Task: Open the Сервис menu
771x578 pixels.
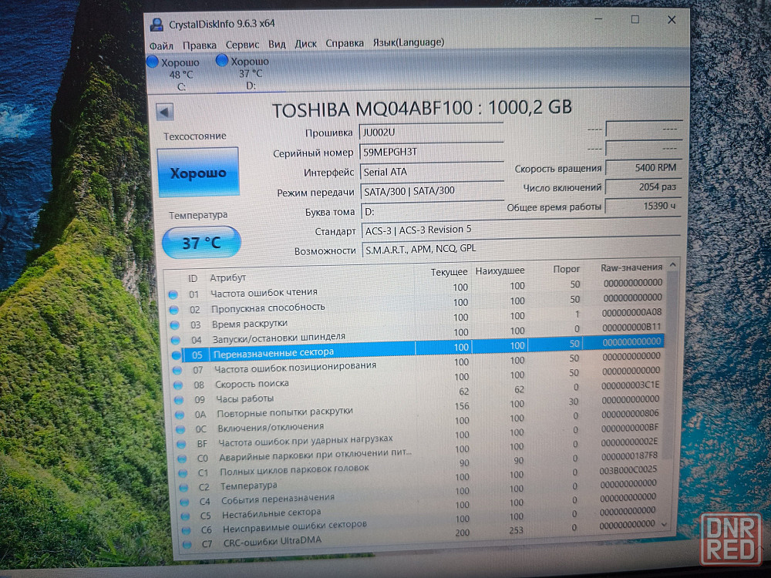Action: [242, 45]
